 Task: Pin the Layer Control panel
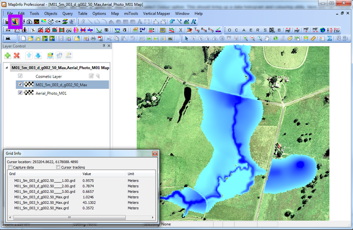click(103, 46)
